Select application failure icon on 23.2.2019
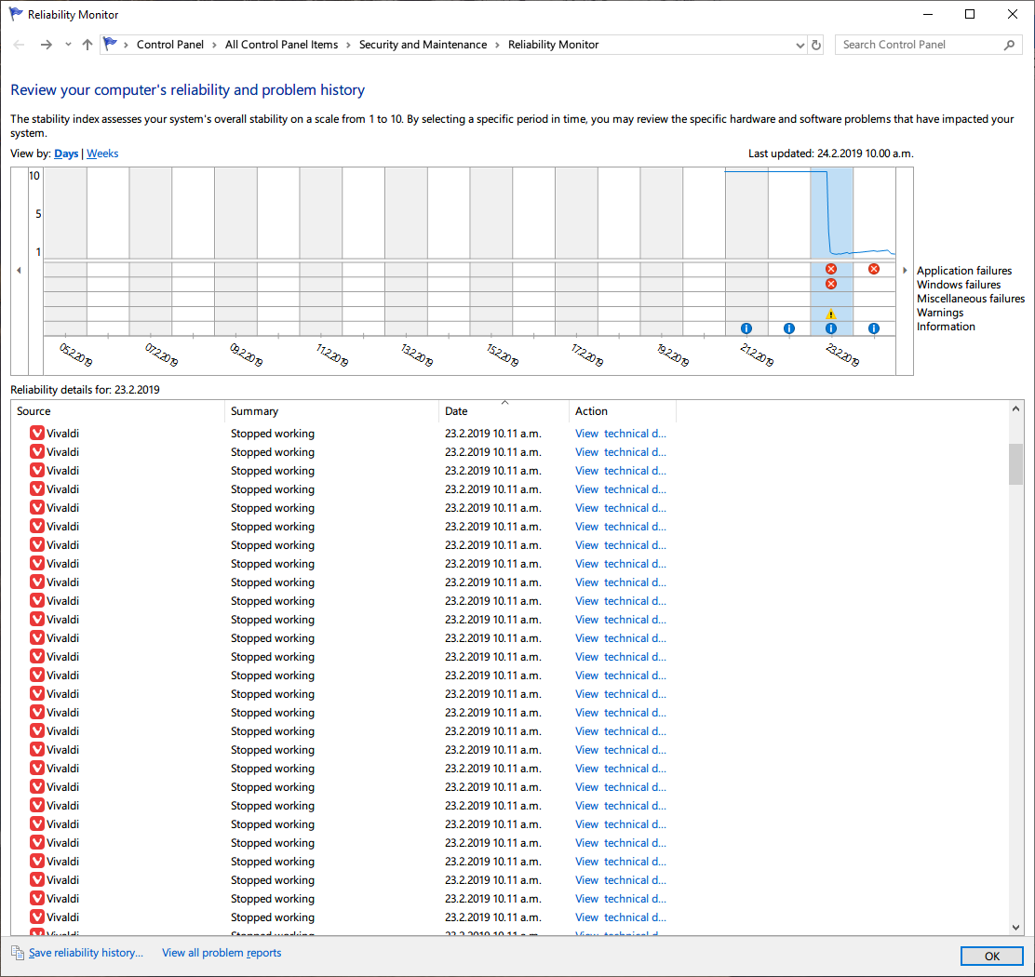1035x977 pixels. (831, 269)
